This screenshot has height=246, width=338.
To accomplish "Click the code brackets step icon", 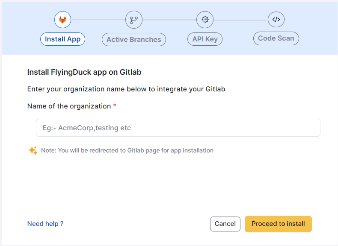I will tap(276, 19).
